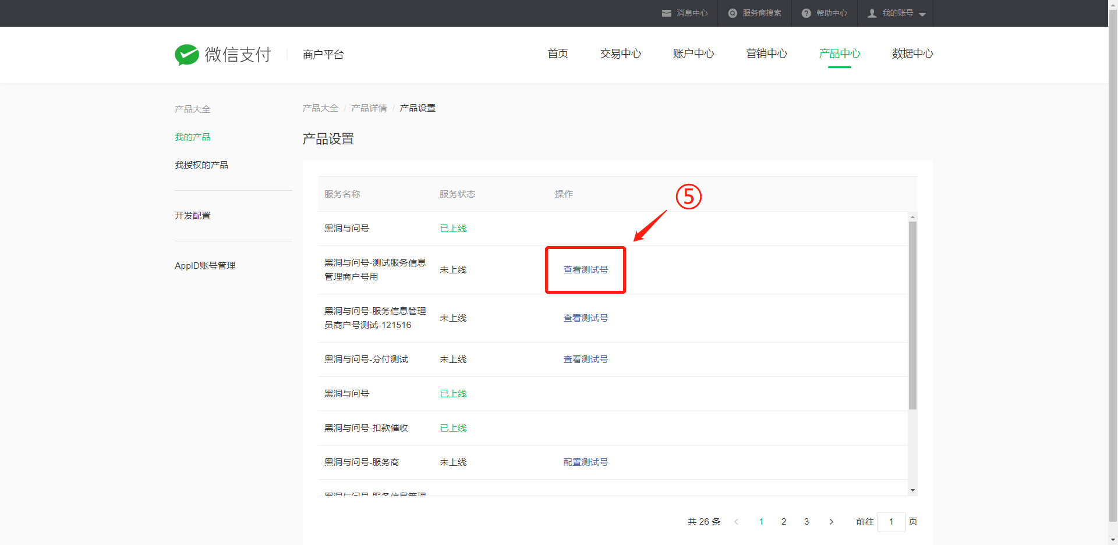1118x545 pixels.
Task: Click 未上线 status of 黑洞与问号-服务商
Action: [453, 462]
